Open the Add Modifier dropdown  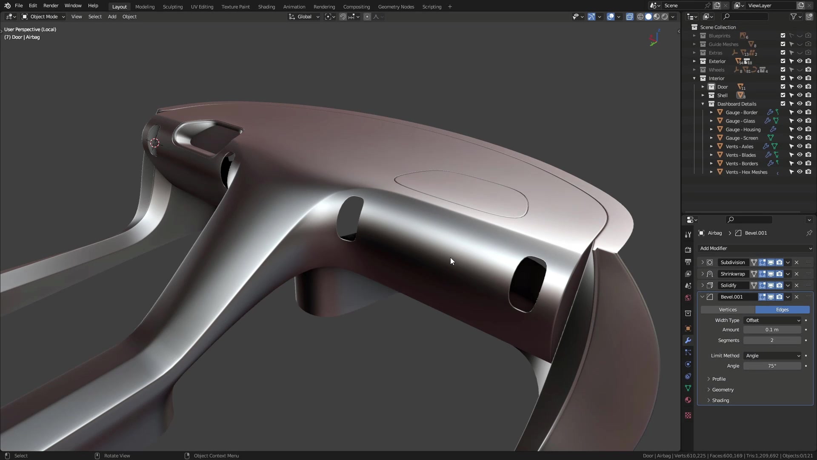[x=755, y=248]
